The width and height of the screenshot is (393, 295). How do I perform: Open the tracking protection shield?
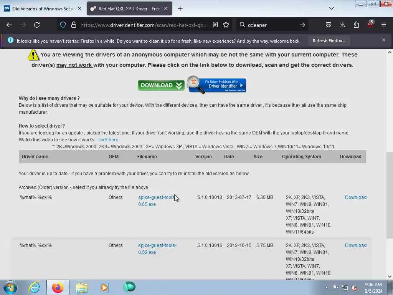pyautogui.click(x=63, y=25)
